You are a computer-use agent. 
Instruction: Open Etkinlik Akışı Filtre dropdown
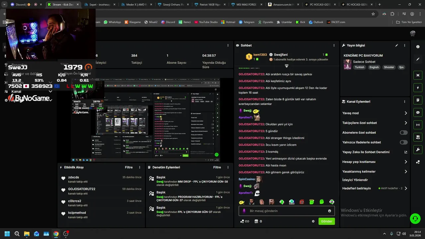point(129,167)
